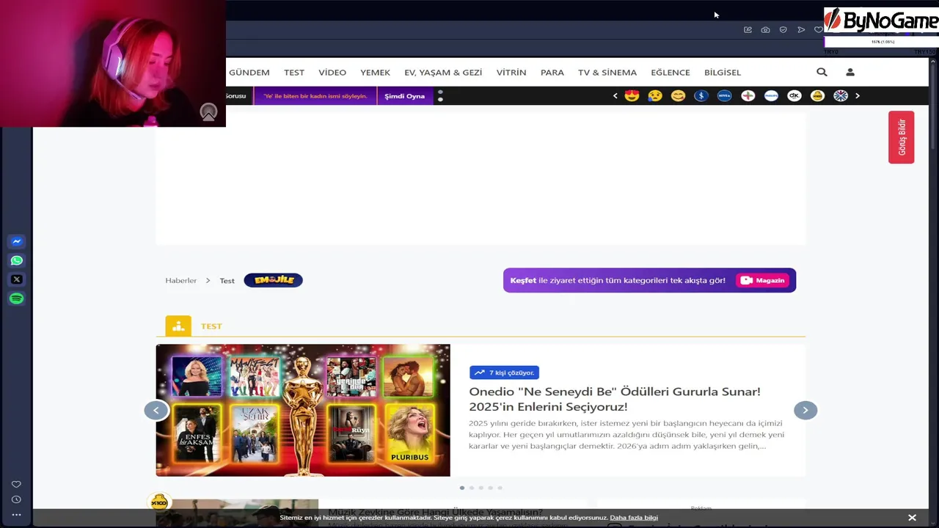Click the edit-page icon in the address bar
The width and height of the screenshot is (939, 528).
tap(748, 30)
